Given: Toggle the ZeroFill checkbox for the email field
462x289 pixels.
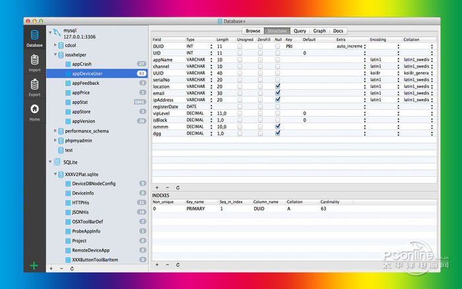Looking at the screenshot, I should [261, 92].
